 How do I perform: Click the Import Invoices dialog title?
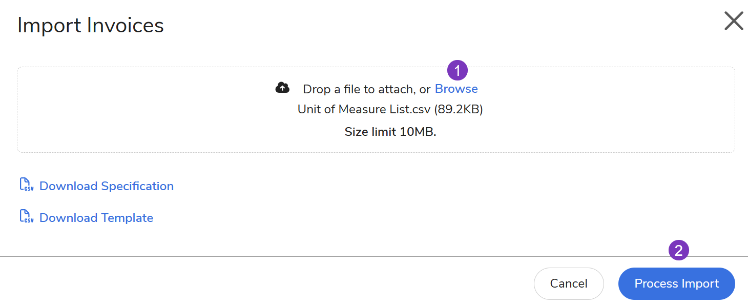pos(91,25)
